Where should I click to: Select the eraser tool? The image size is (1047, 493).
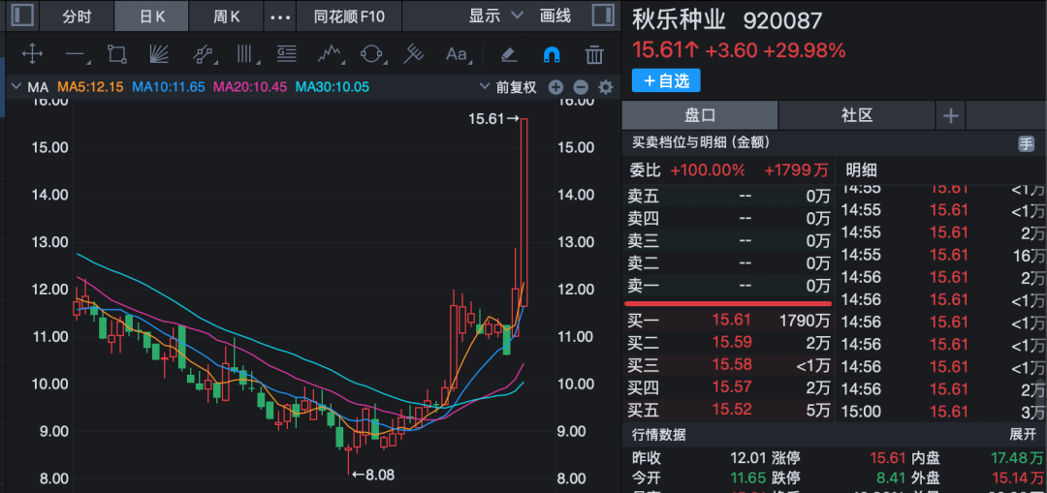click(509, 54)
